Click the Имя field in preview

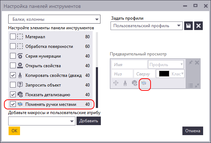[x=129, y=65]
